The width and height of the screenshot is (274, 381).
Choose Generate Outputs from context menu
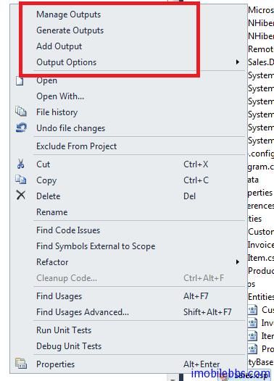coord(70,30)
